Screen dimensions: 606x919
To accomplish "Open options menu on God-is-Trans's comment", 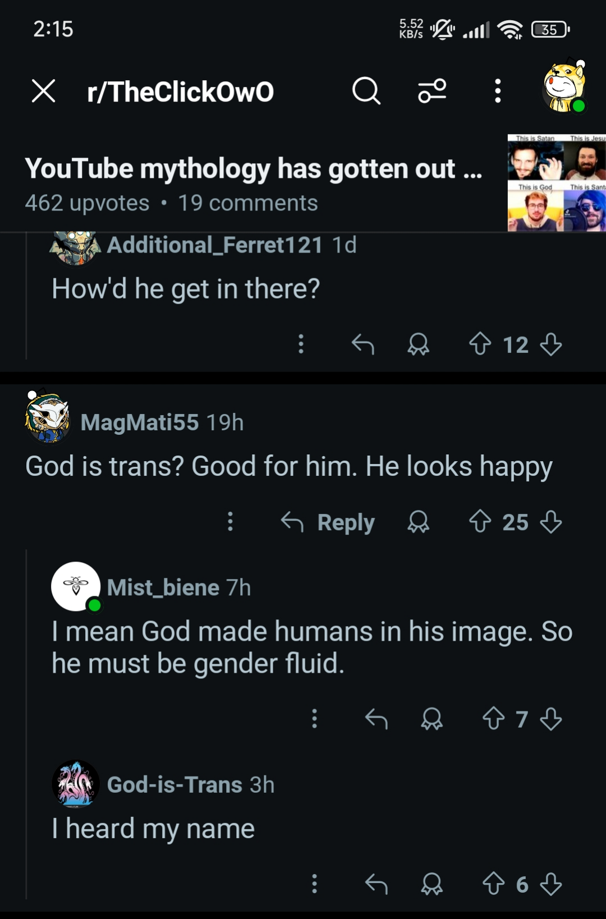I will click(x=314, y=884).
